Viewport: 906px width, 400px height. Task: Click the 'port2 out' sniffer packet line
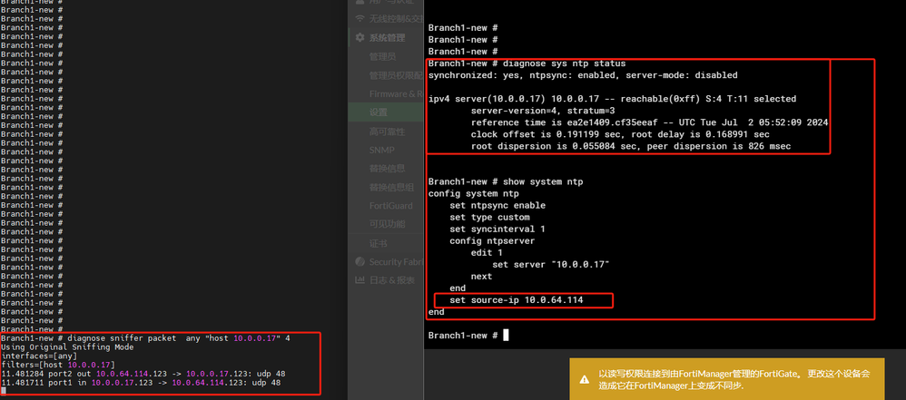tap(143, 374)
